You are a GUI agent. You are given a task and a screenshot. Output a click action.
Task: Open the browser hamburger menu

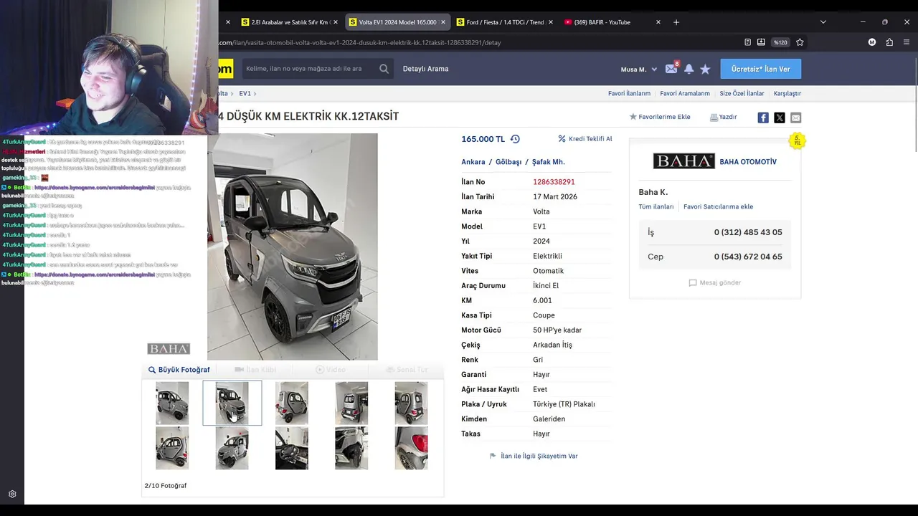907,42
